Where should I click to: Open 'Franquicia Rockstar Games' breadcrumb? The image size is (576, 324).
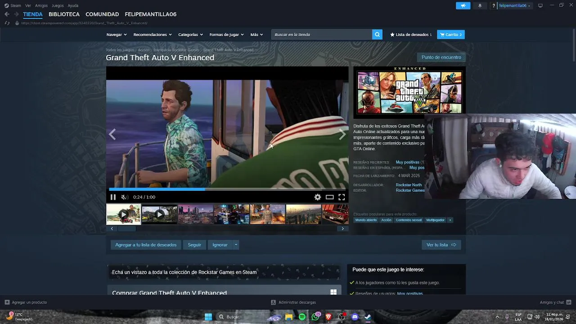(176, 50)
